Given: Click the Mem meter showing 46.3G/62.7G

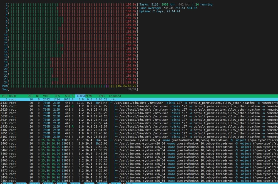Looking at the screenshot, I should [x=70, y=86].
